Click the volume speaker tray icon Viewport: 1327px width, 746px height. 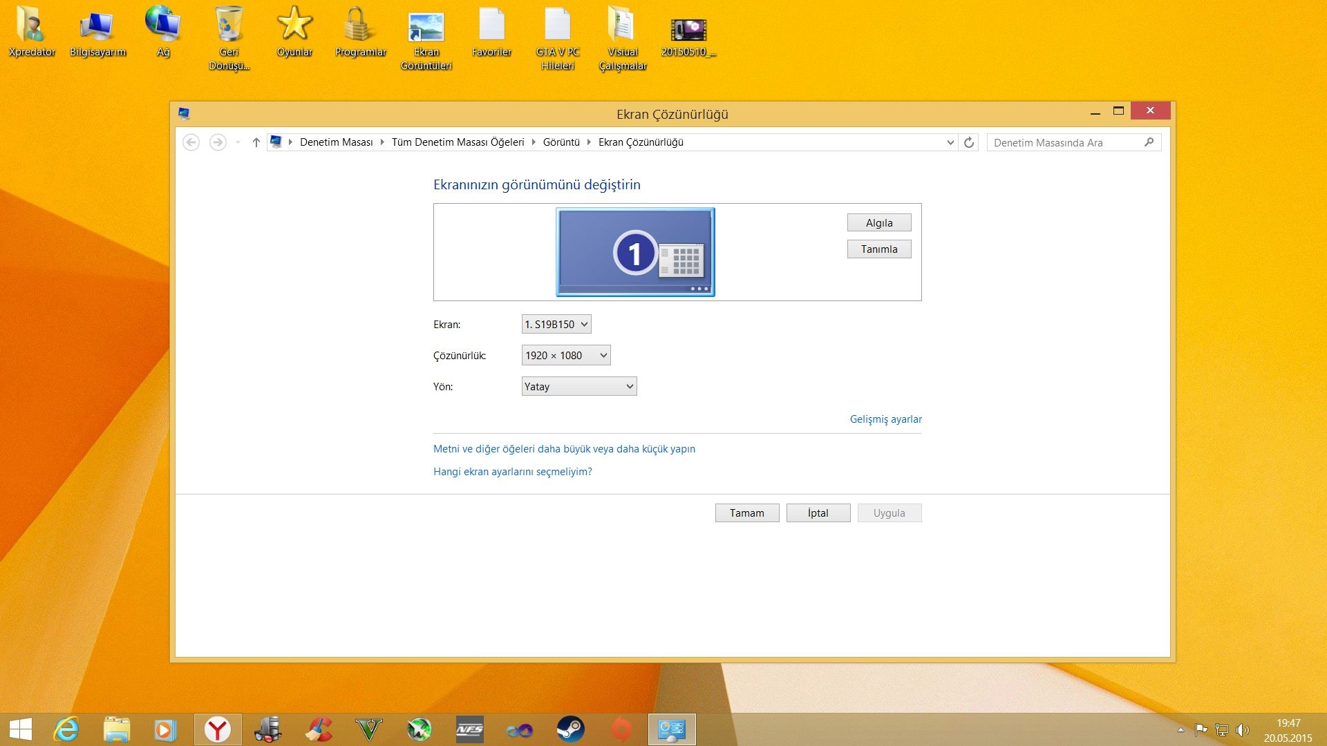tap(1242, 730)
